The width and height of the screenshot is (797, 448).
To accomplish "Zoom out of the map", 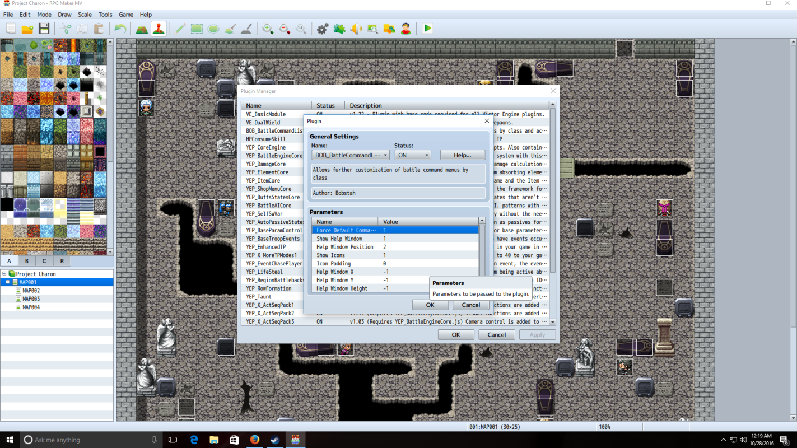I will click(285, 29).
